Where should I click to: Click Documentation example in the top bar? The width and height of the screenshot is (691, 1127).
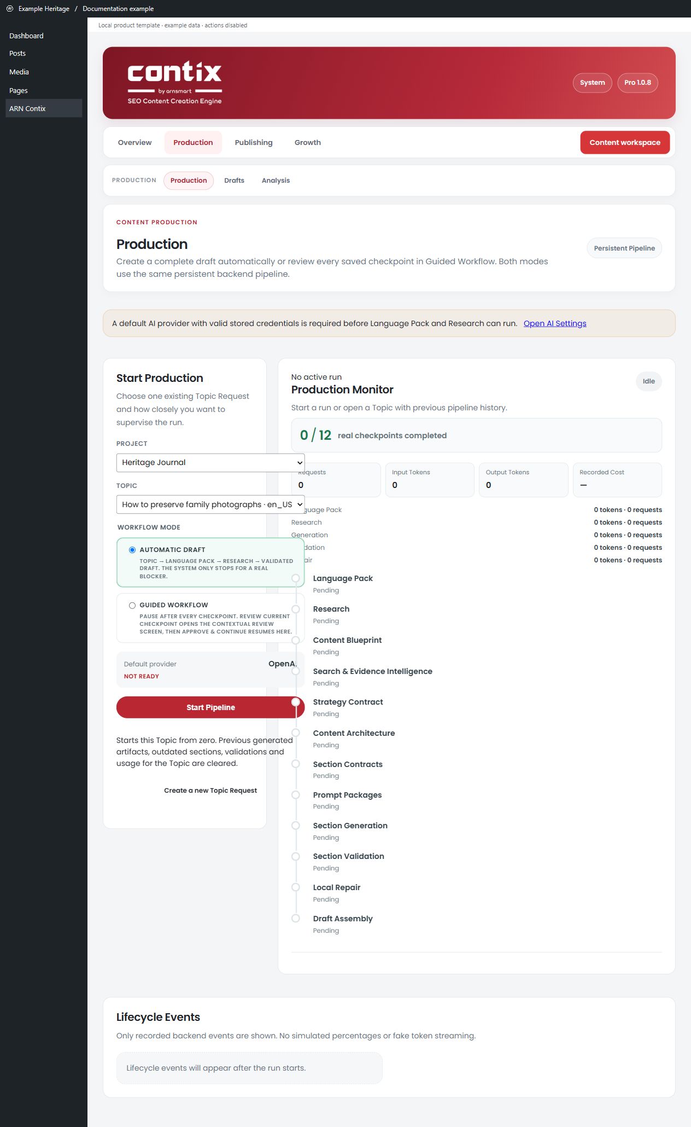tap(118, 9)
